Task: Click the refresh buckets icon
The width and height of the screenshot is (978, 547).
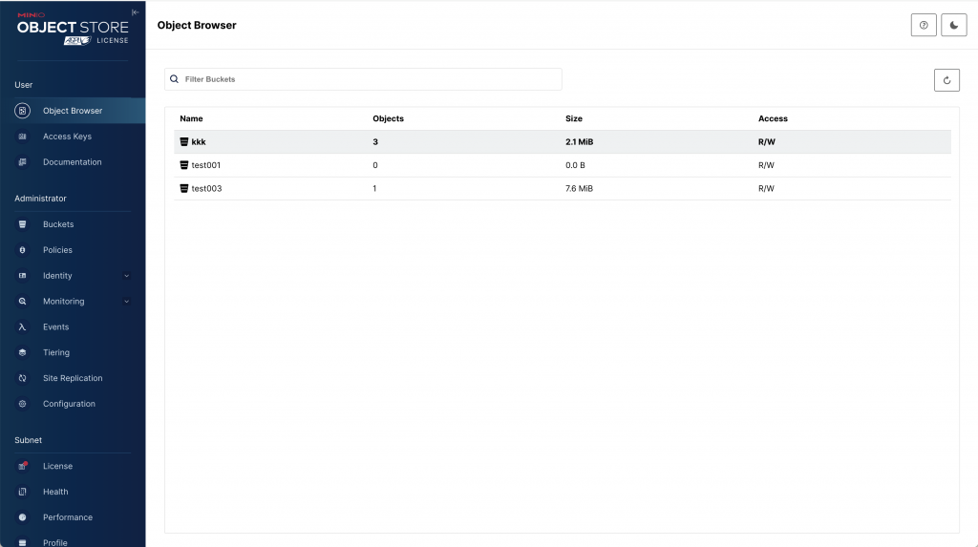Action: point(946,80)
